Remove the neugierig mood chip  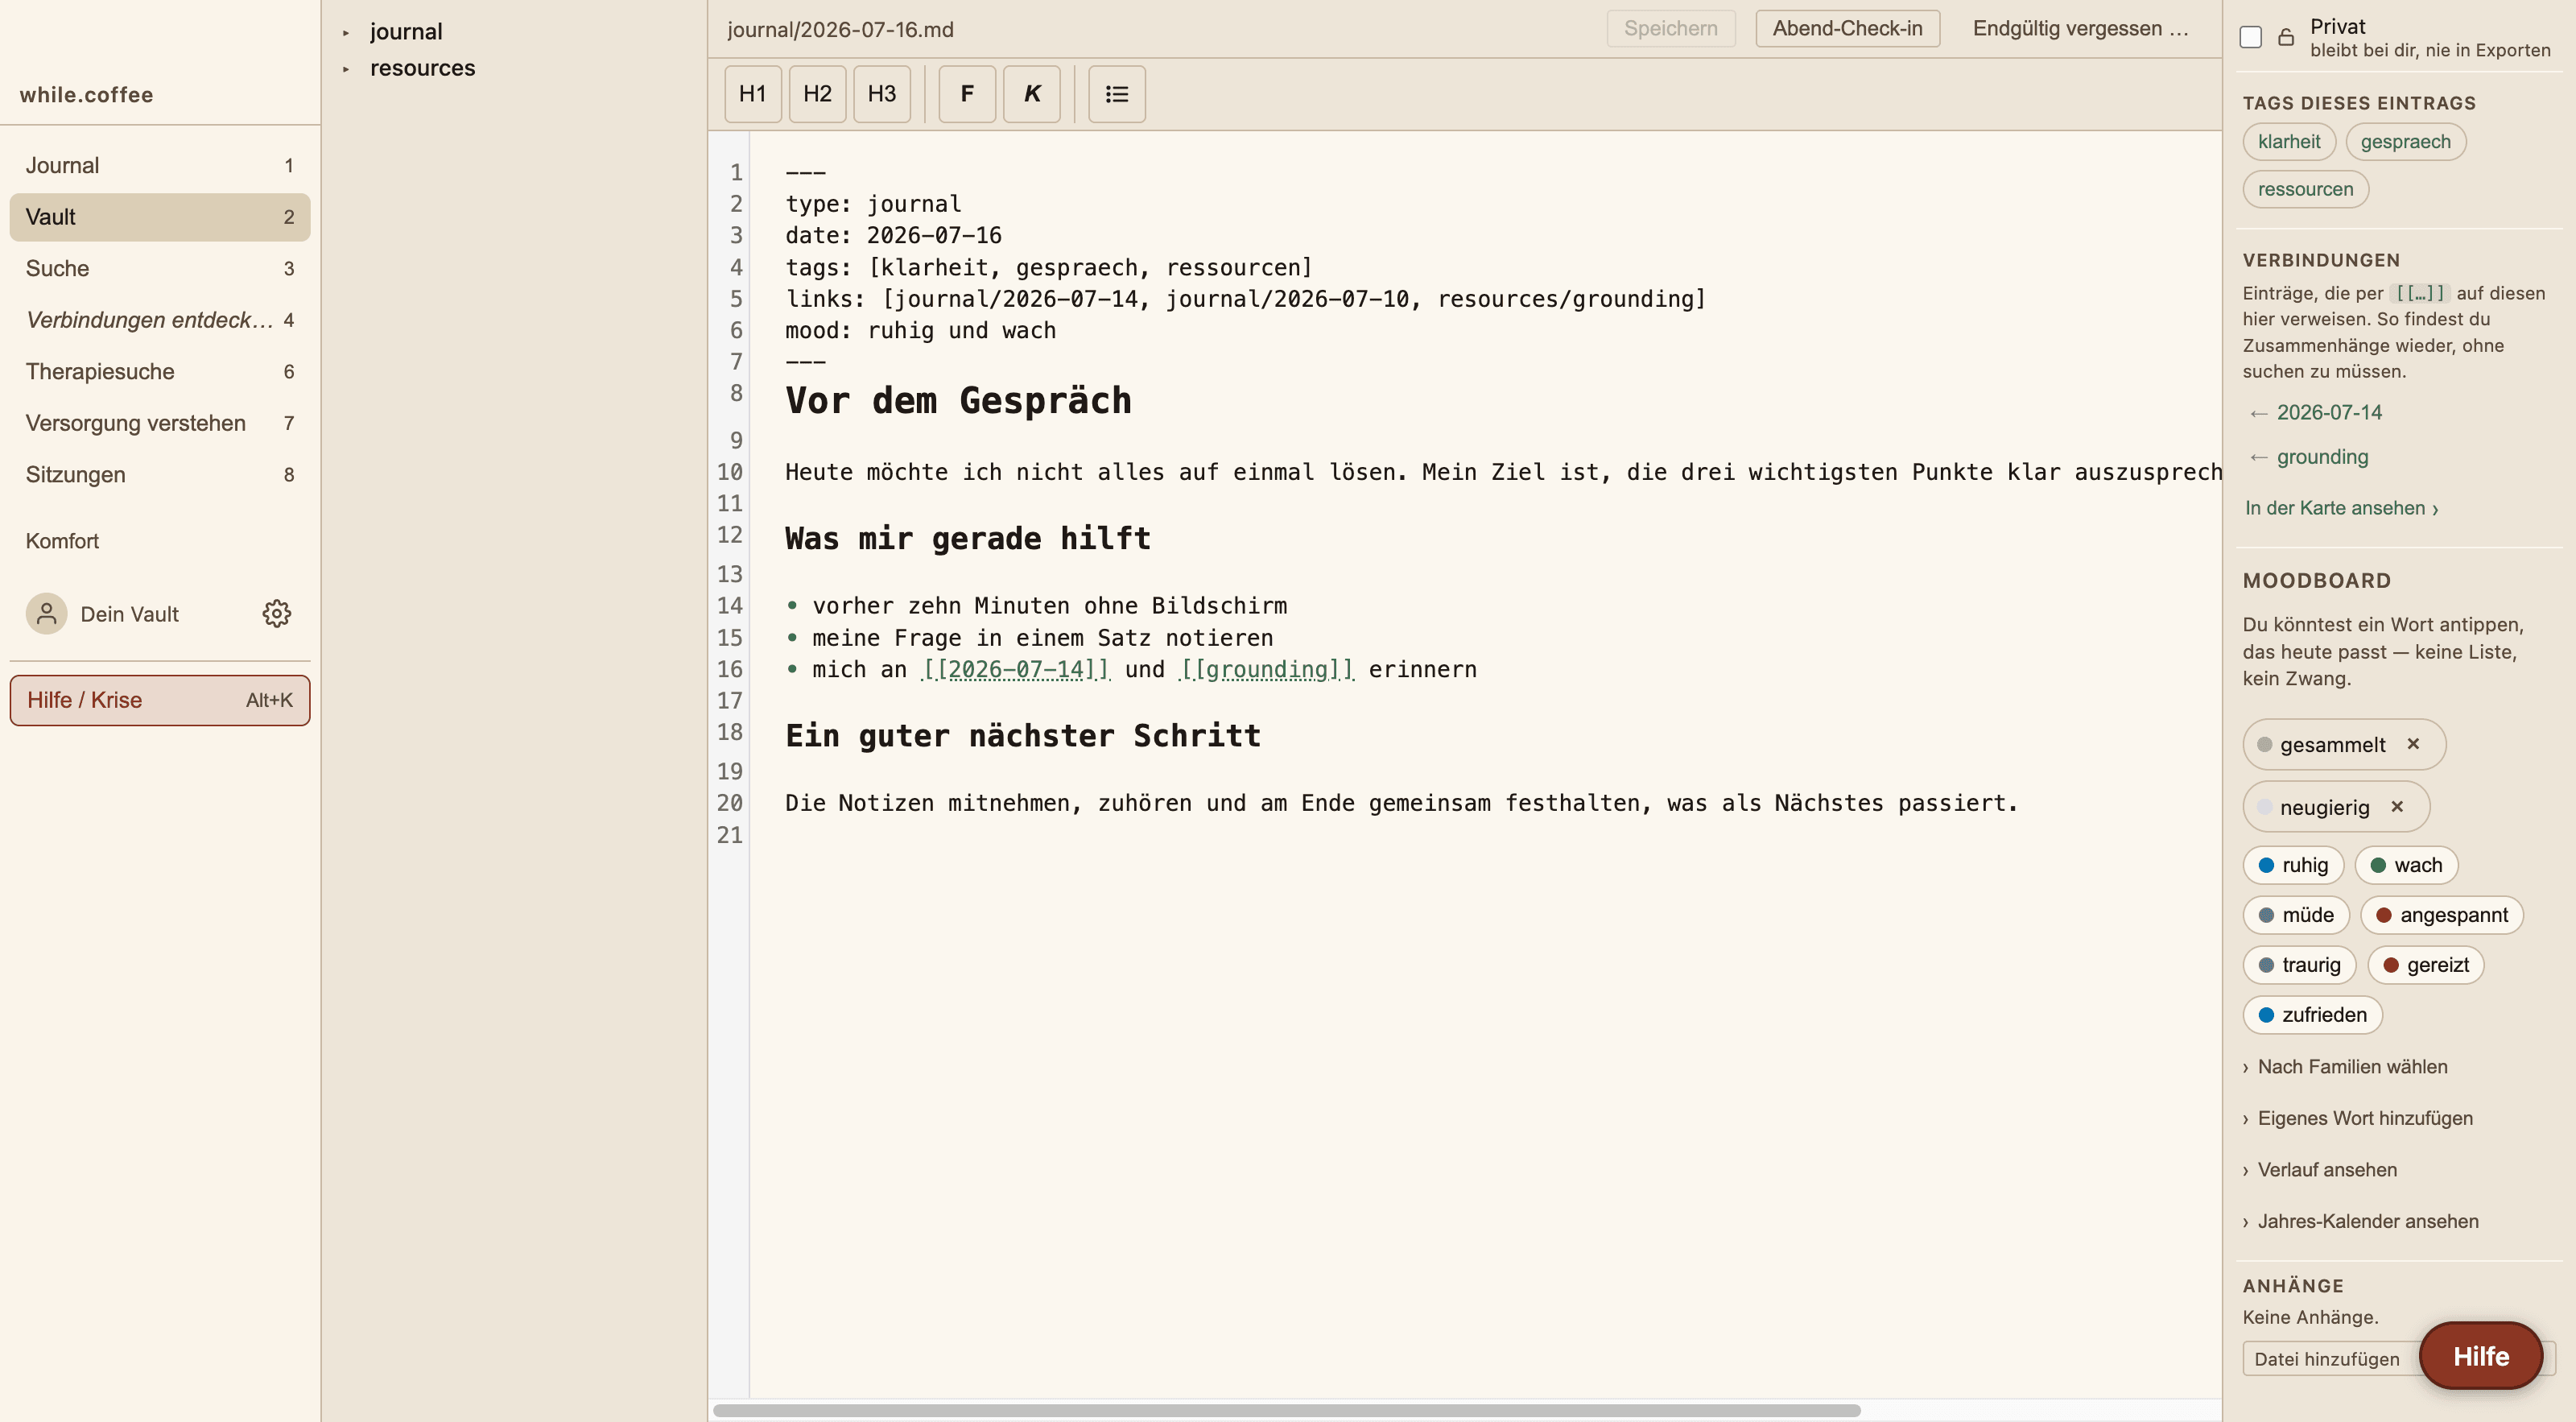pos(2397,806)
